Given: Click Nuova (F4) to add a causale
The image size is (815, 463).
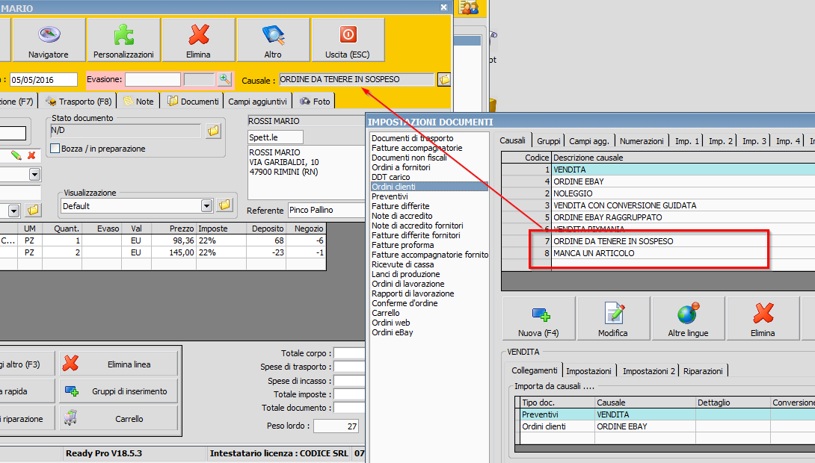Looking at the screenshot, I should [x=538, y=319].
